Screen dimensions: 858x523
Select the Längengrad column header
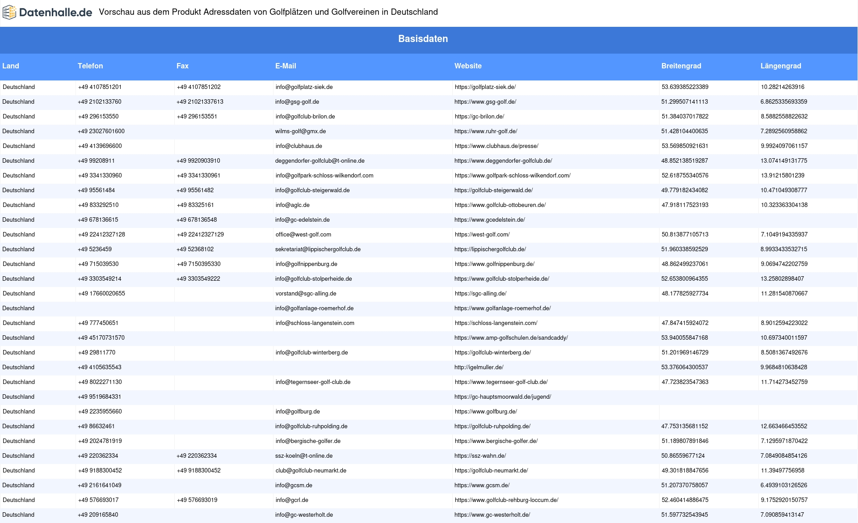point(781,66)
